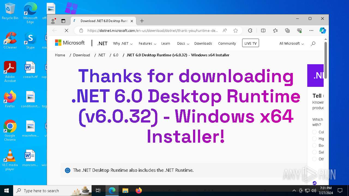Click the address bar URL

(x=152, y=30)
